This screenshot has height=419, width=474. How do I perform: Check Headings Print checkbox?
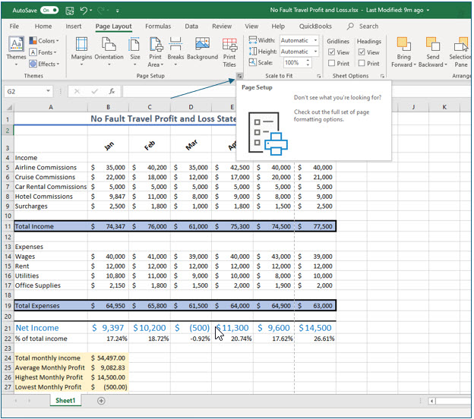[x=362, y=64]
